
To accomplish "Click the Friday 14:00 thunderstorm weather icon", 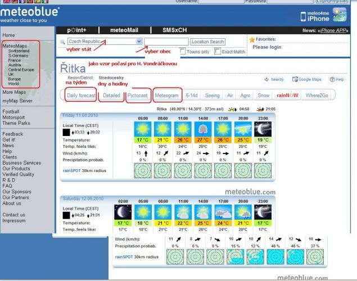I will click(x=203, y=129).
